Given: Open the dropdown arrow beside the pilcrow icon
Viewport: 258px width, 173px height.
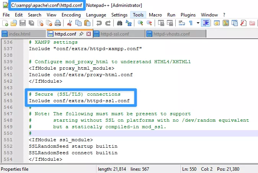Looking at the screenshot, I should (198, 23).
